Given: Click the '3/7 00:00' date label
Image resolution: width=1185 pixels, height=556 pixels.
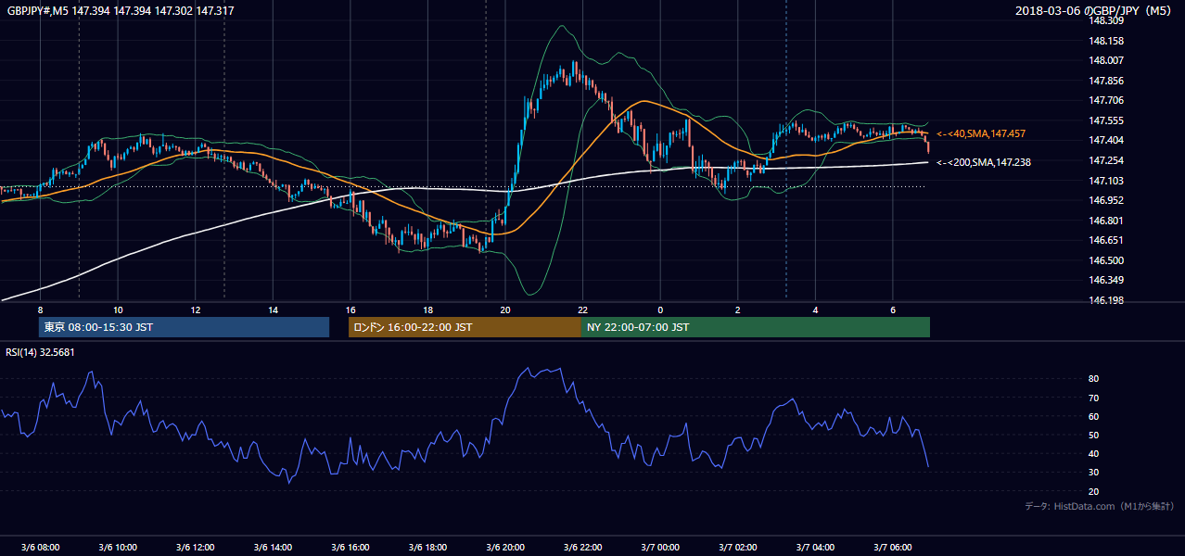Looking at the screenshot, I should pyautogui.click(x=660, y=547).
